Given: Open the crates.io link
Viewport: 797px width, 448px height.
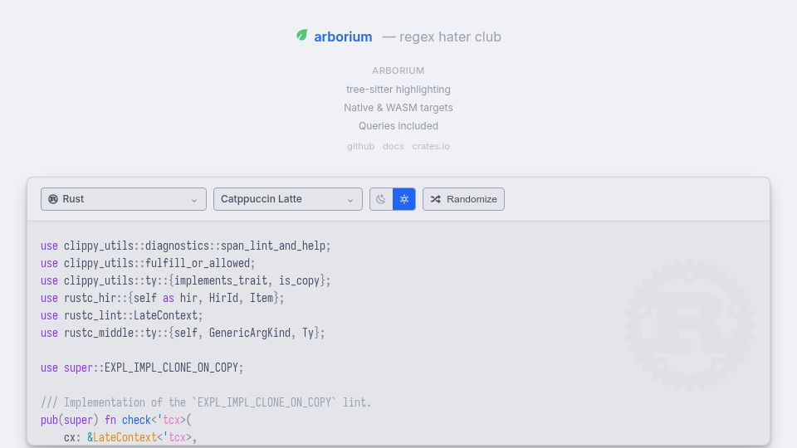Looking at the screenshot, I should [431, 146].
